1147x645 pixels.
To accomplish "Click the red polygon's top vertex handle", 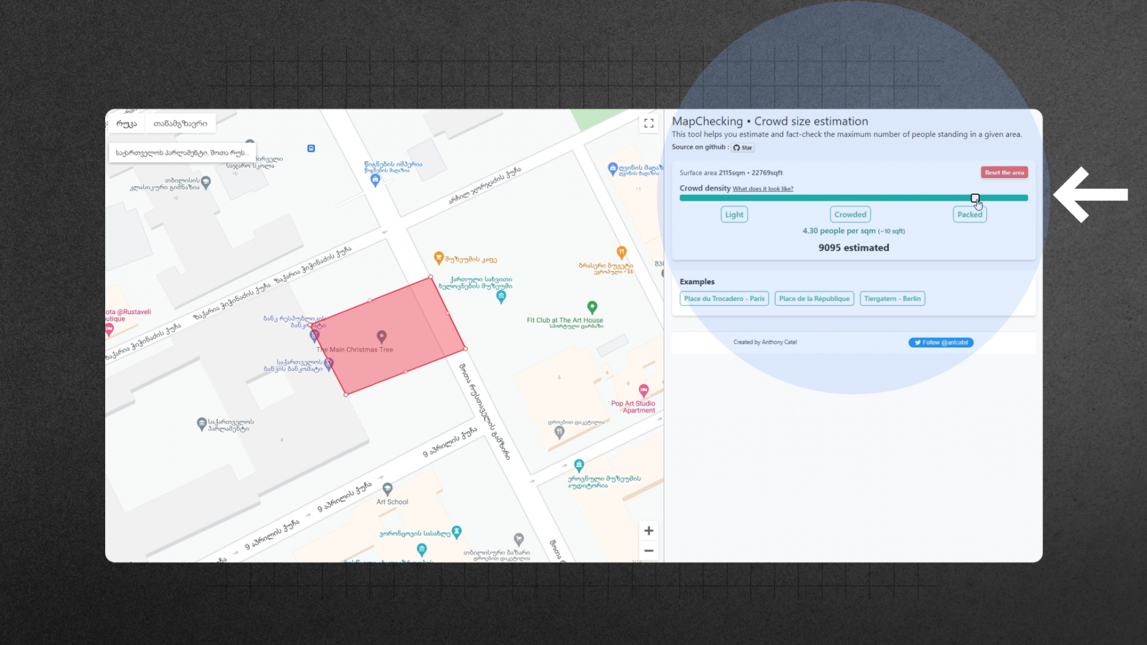I will coord(431,277).
